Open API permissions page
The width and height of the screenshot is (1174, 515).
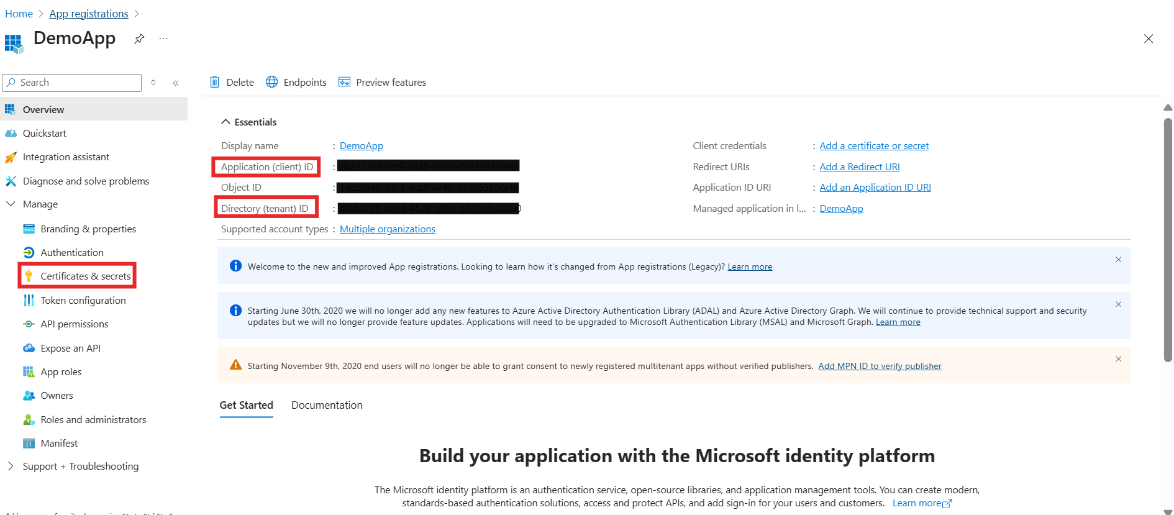coord(75,324)
